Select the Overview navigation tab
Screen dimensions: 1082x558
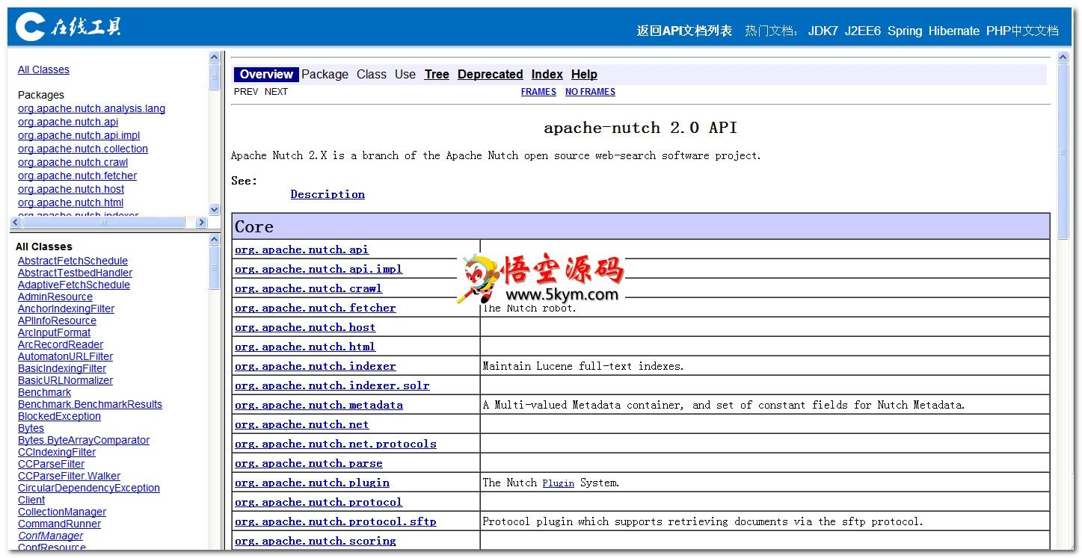(x=266, y=74)
